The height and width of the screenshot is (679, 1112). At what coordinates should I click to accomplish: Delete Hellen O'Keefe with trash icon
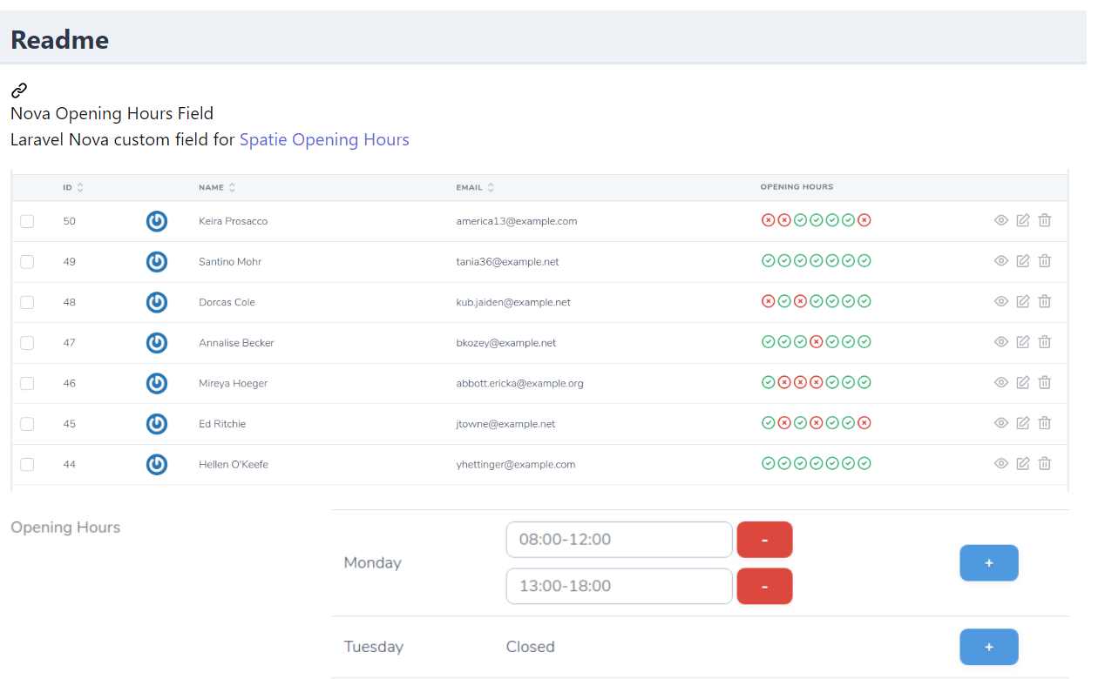[1045, 463]
